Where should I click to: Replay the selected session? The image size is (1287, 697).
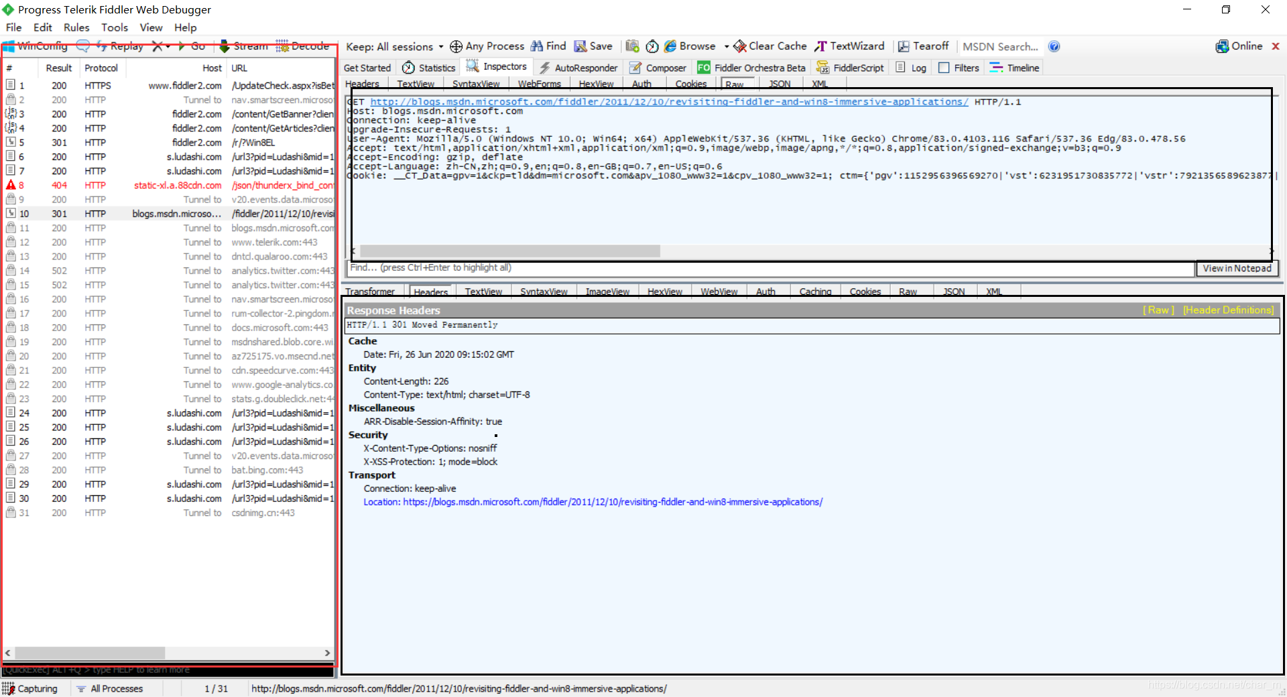click(x=119, y=46)
